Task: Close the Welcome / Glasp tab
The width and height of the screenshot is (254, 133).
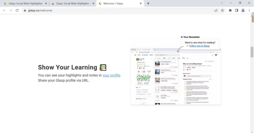Action: click(140, 3)
